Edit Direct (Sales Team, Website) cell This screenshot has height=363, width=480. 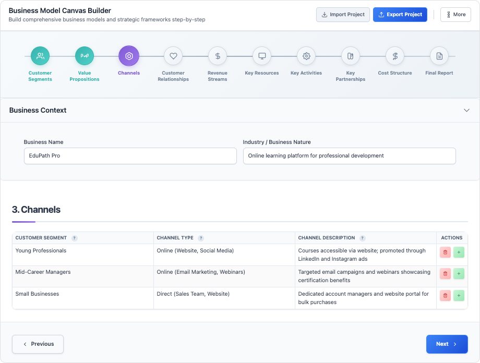pyautogui.click(x=224, y=298)
